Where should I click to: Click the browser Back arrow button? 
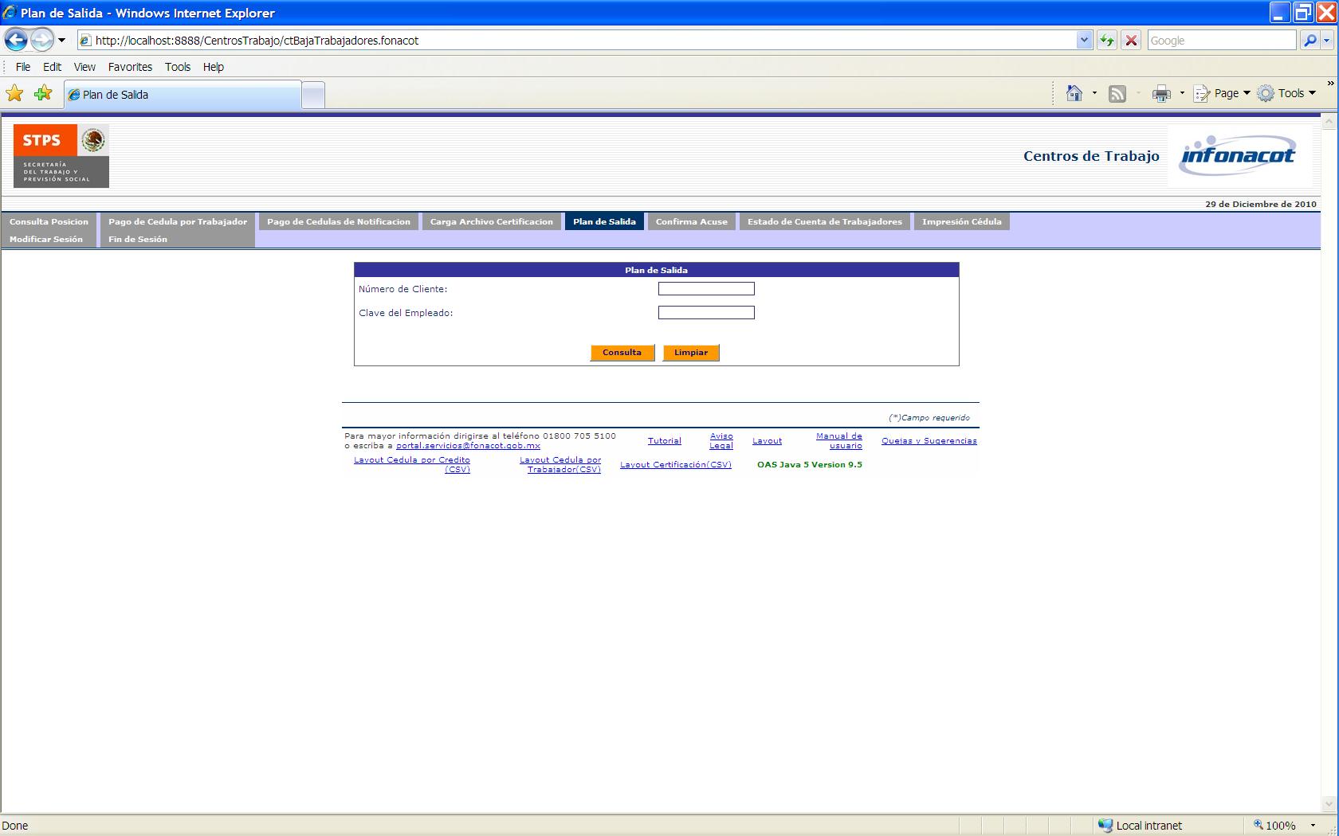click(x=16, y=40)
